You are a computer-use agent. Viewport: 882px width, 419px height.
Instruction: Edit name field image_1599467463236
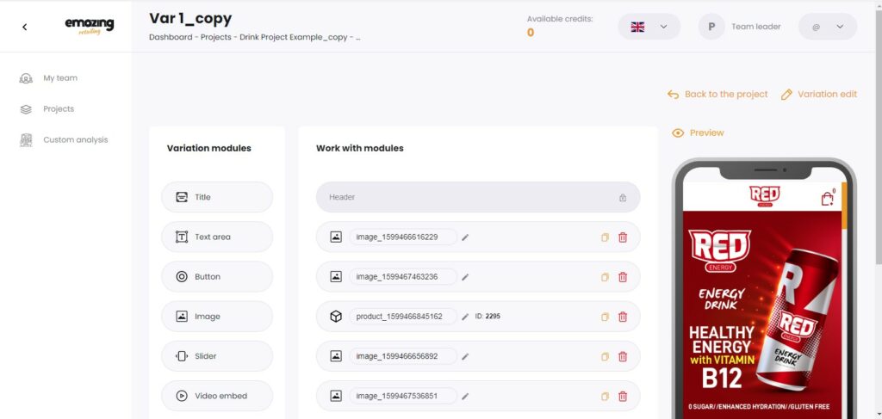[x=403, y=277]
